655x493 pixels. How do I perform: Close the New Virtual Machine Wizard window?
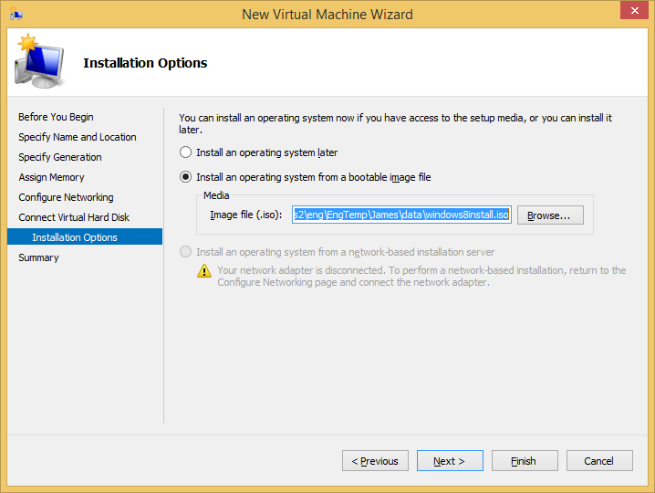[631, 12]
